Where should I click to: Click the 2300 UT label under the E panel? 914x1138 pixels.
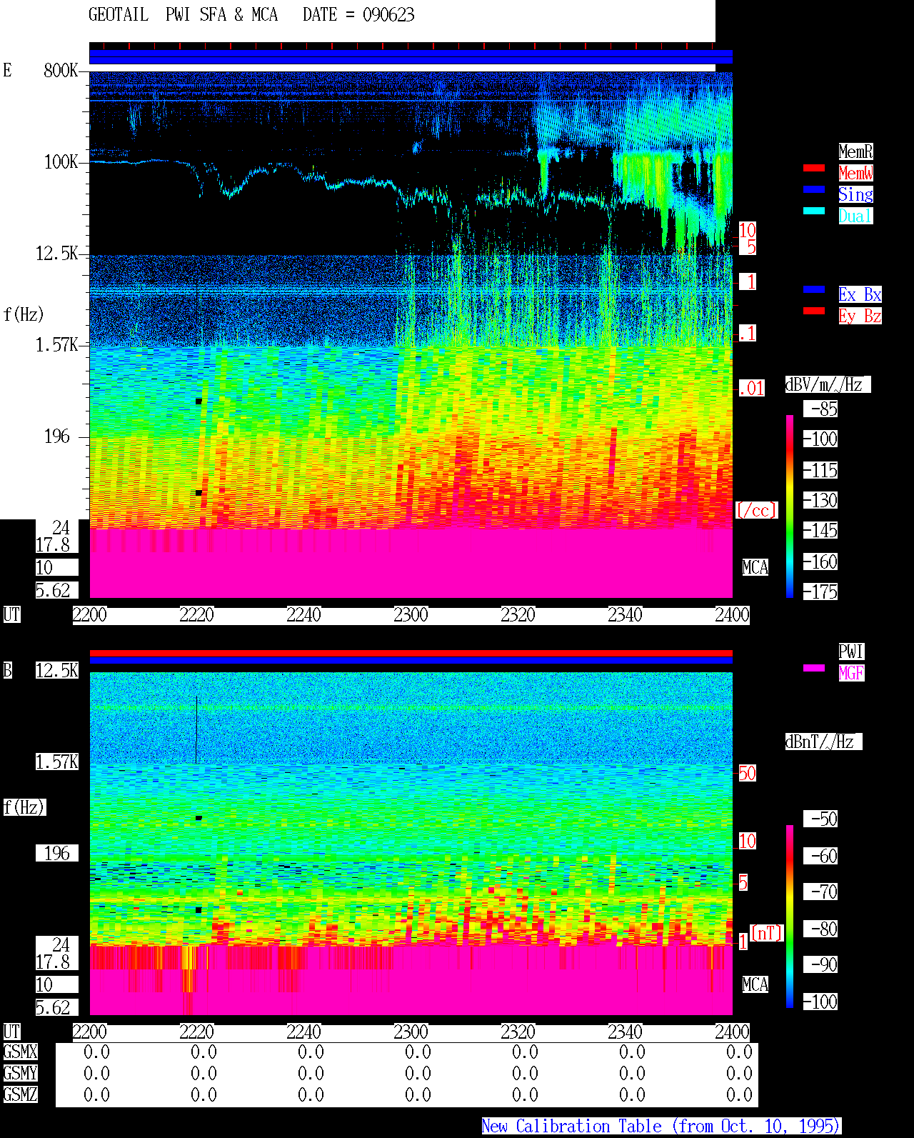(411, 614)
